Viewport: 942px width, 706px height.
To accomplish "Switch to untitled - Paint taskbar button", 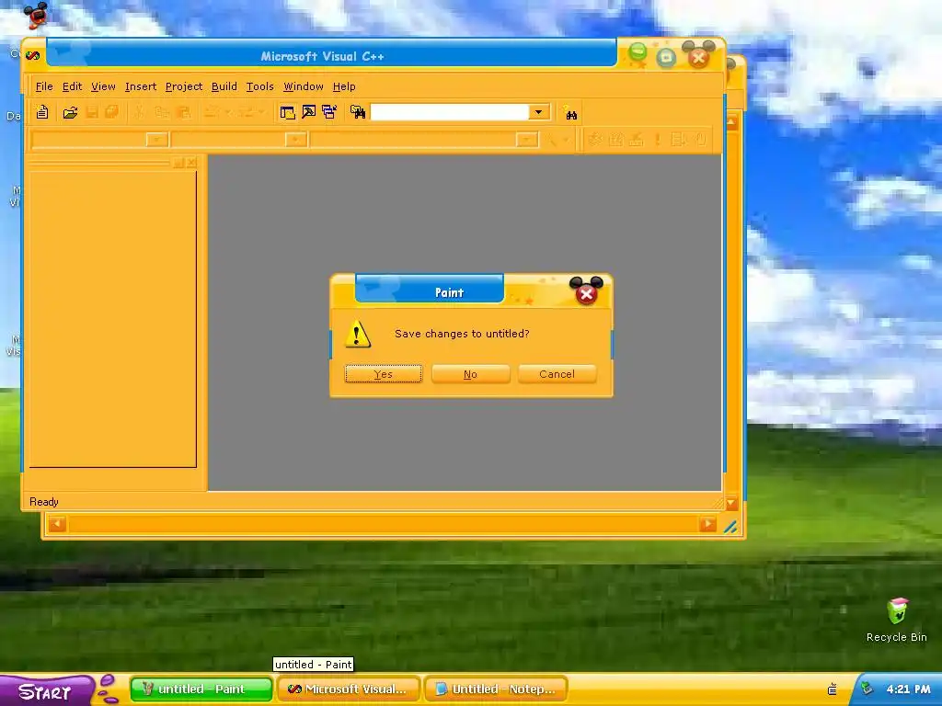I will (x=201, y=689).
